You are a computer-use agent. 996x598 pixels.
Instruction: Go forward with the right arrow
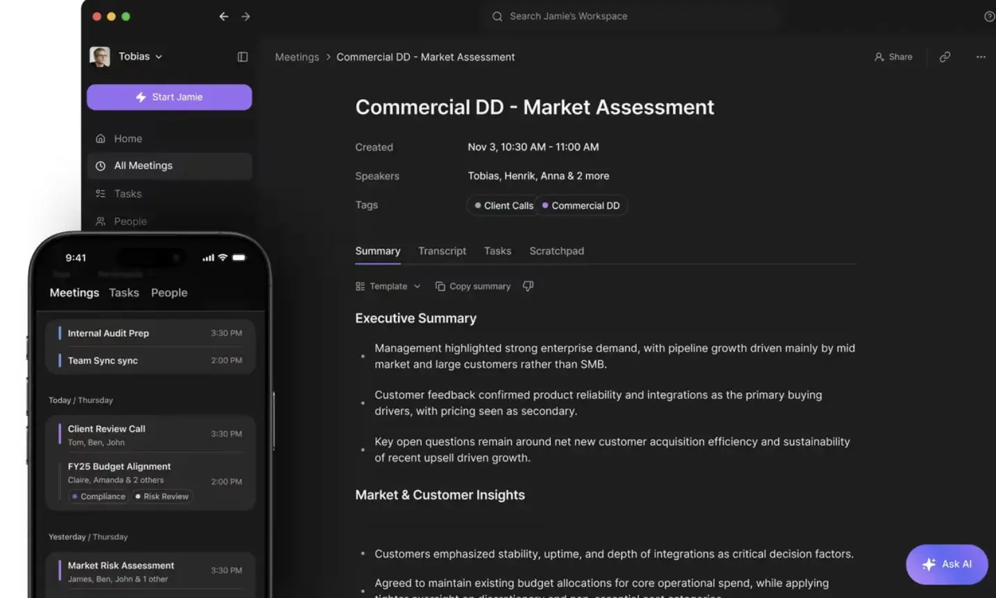pyautogui.click(x=246, y=17)
